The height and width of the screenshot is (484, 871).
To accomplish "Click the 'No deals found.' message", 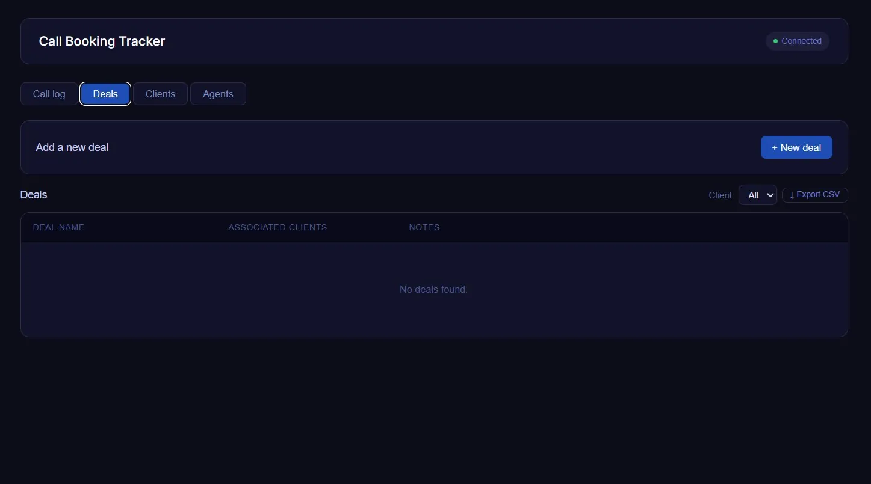I will [x=433, y=289].
